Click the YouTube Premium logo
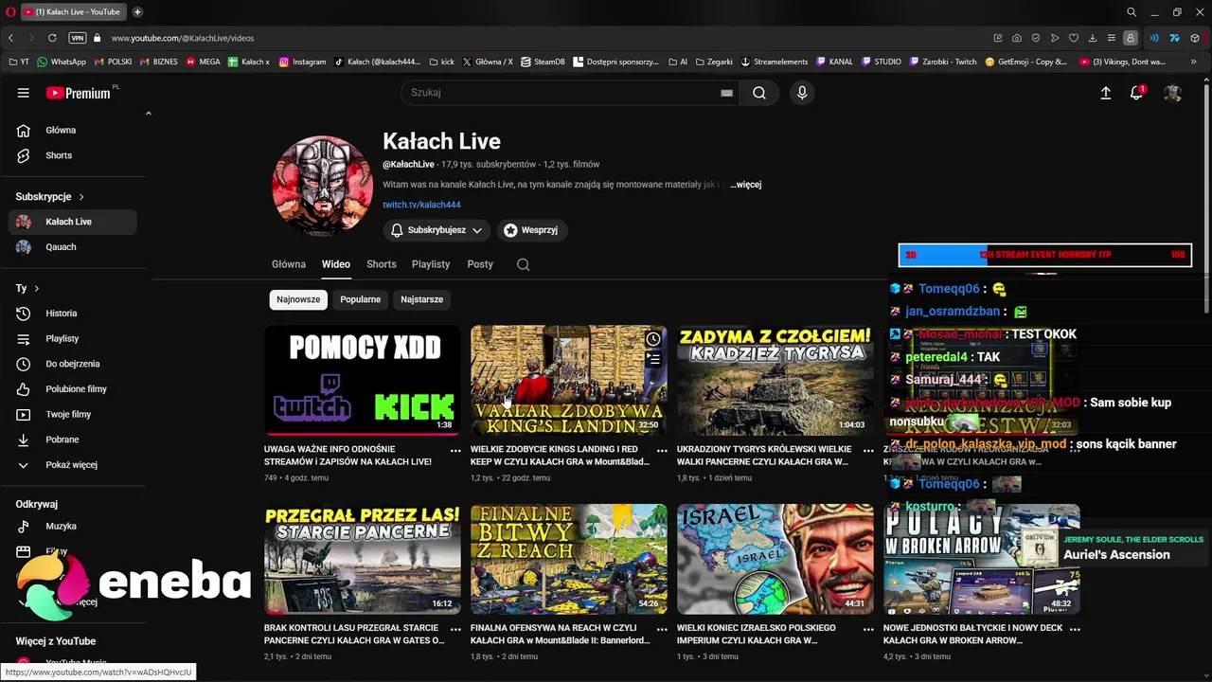Viewport: 1212px width, 682px height. [78, 93]
